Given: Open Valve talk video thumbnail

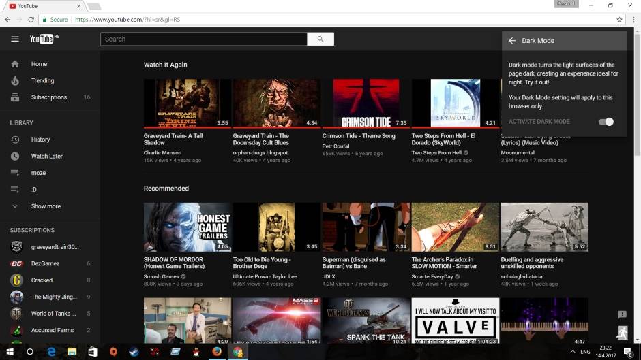Looking at the screenshot, I should 455,321.
